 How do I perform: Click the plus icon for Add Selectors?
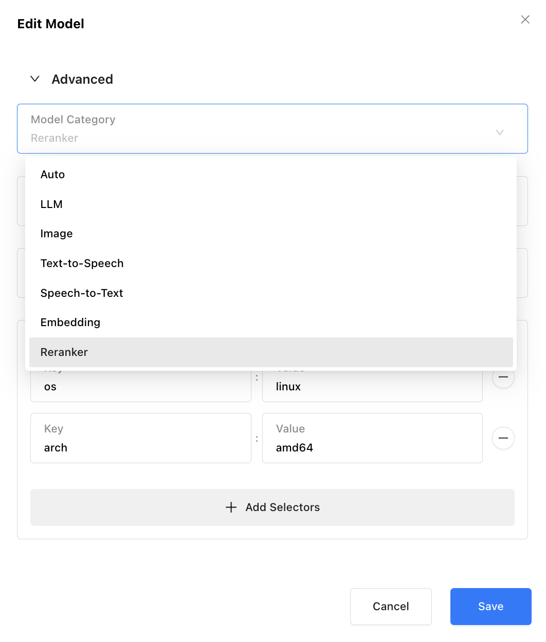tap(231, 507)
